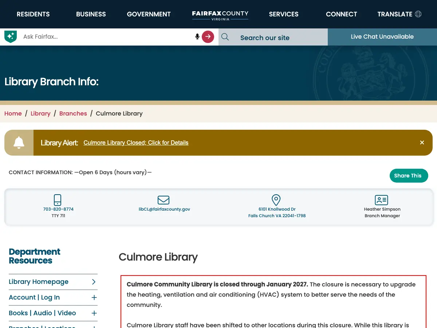Click the Library Alert bell icon
Viewport: 437px width, 328px height.
tap(19, 142)
